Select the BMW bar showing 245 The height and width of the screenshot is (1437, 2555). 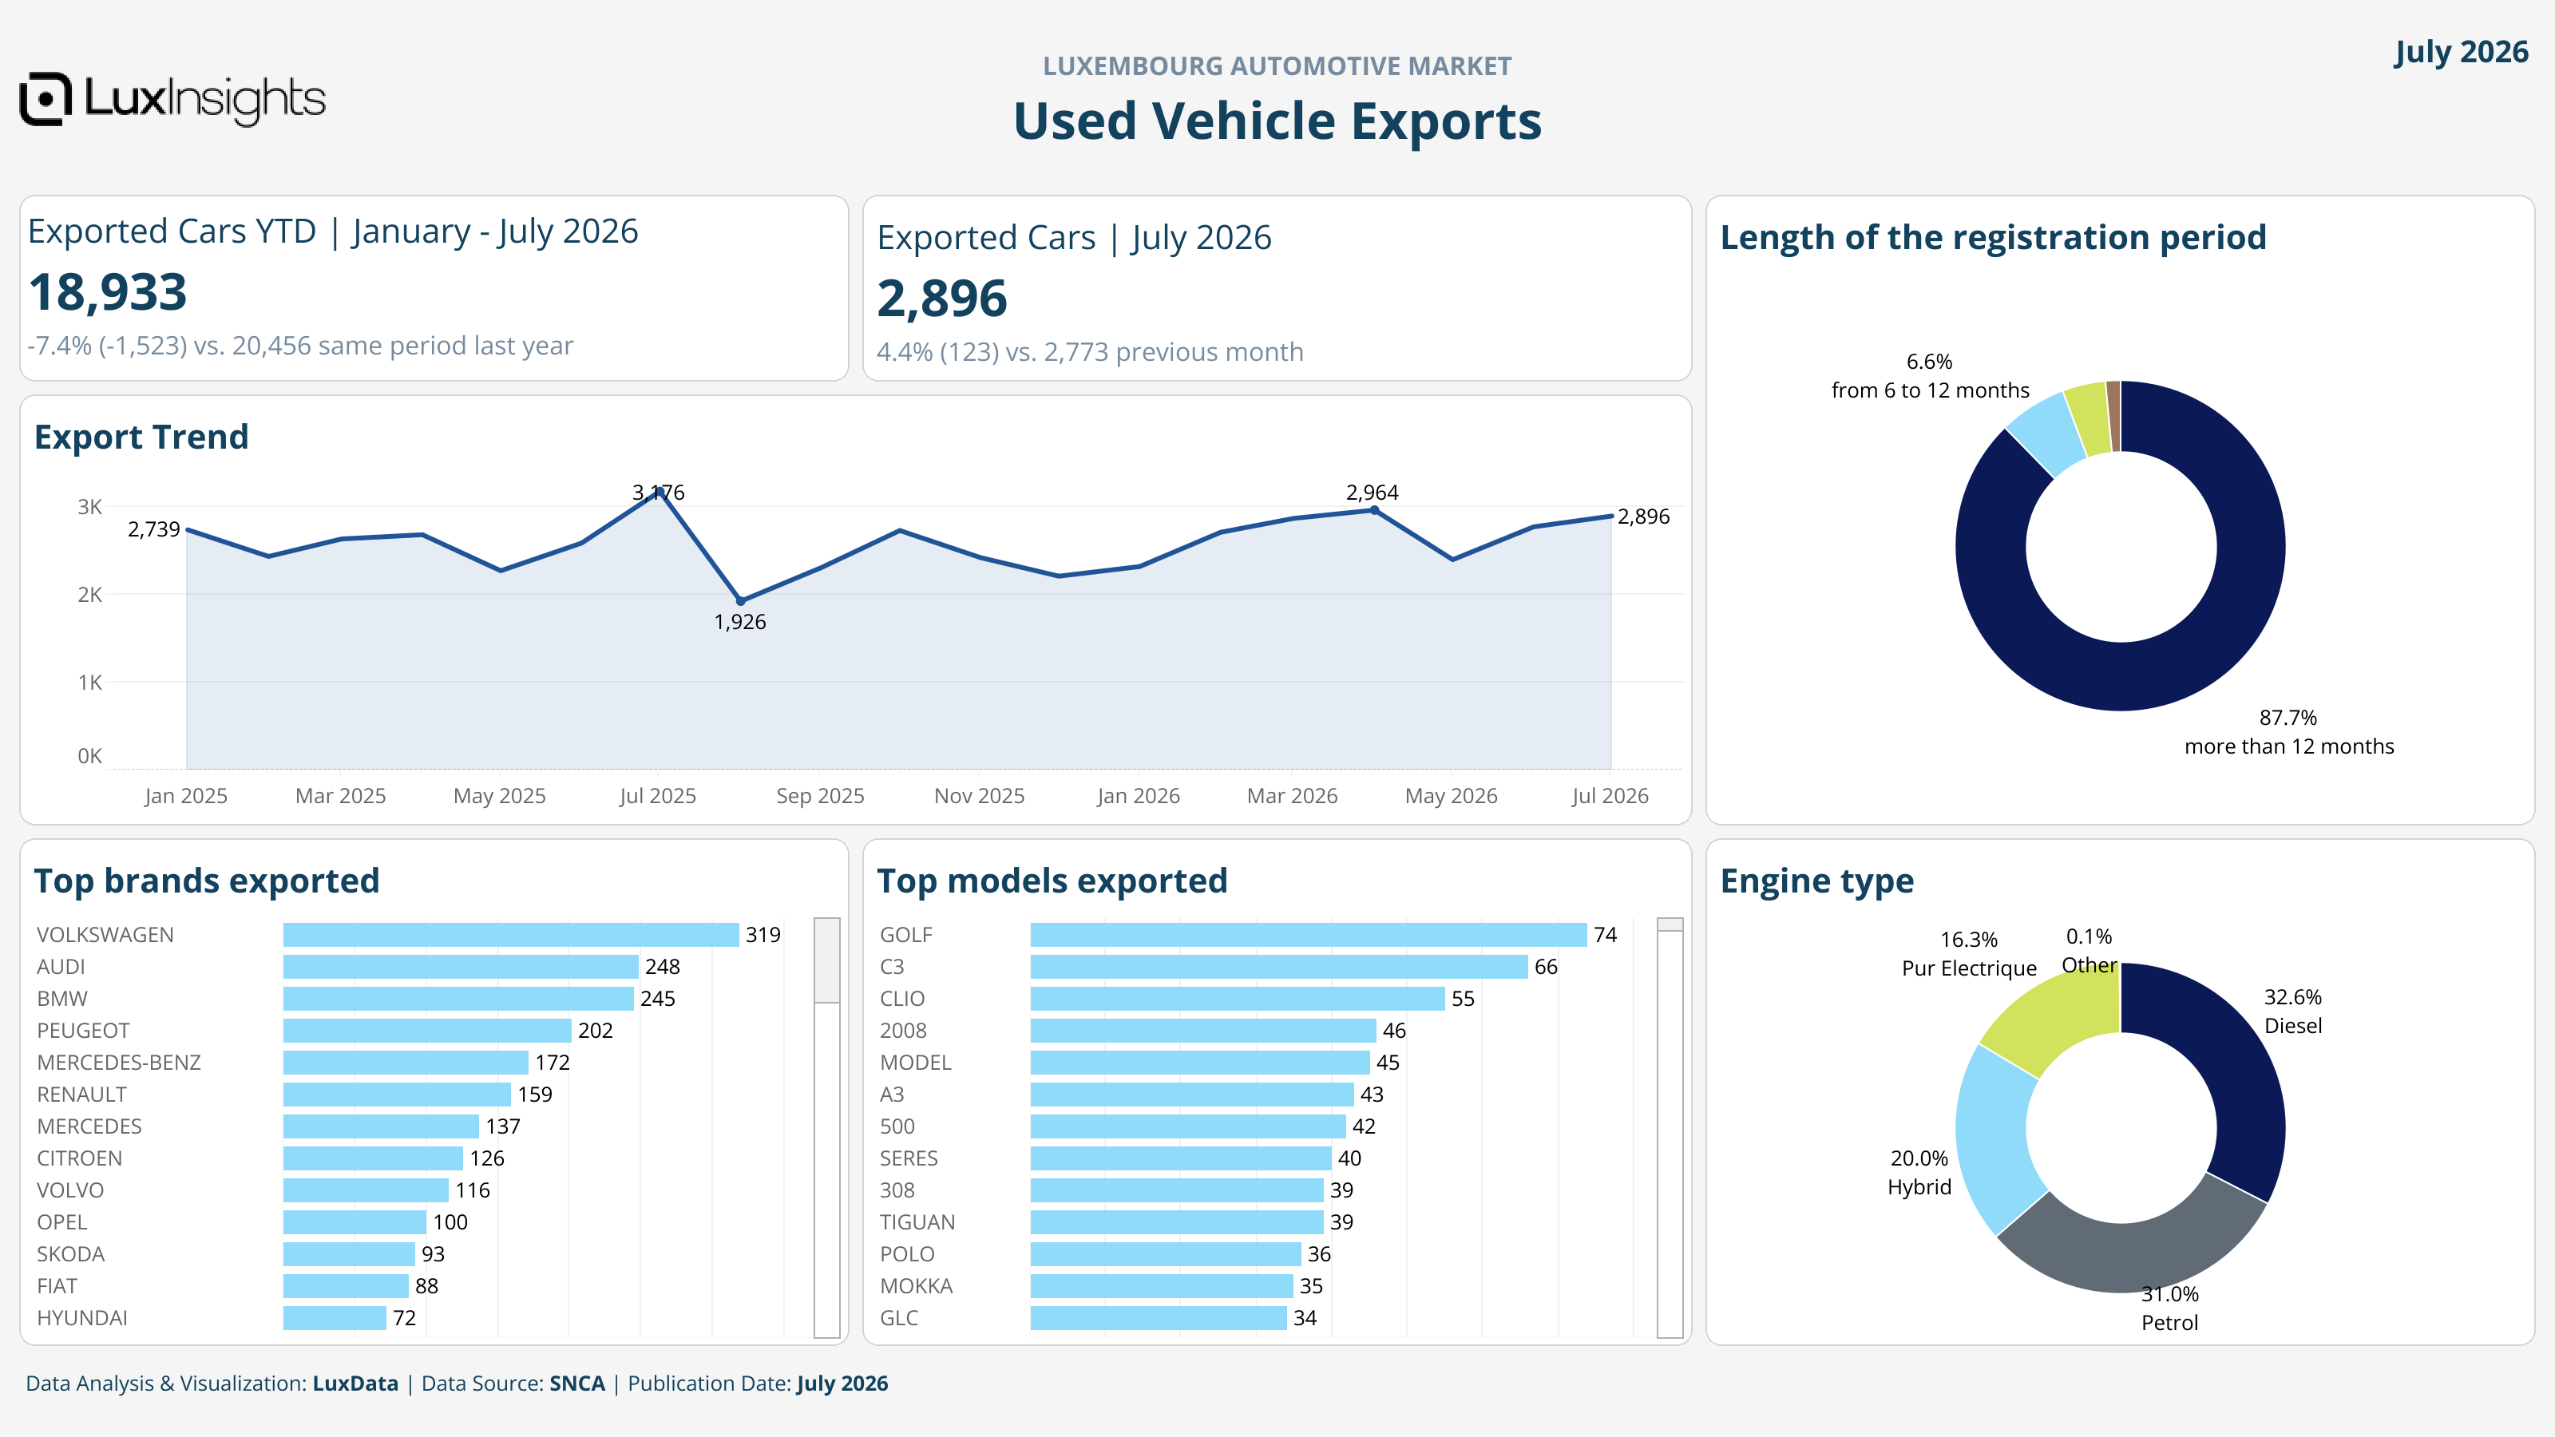coord(458,998)
